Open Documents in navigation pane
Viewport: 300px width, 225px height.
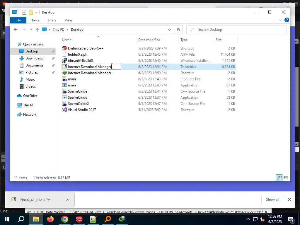[x=34, y=65]
